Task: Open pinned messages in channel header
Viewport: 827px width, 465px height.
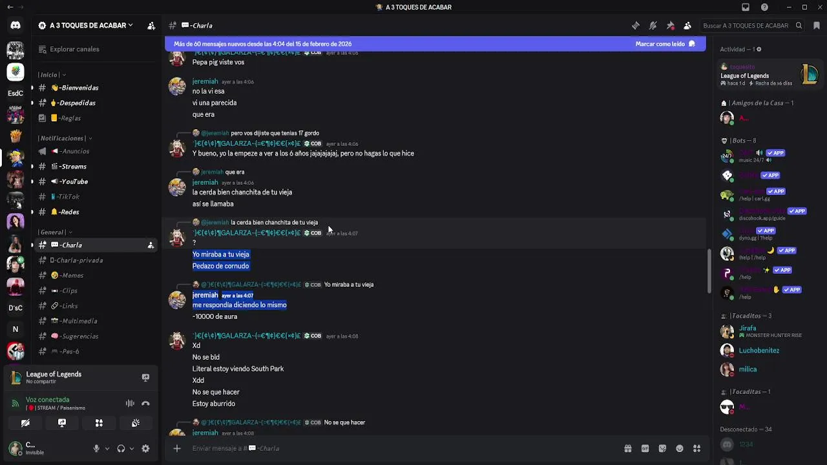Action: (670, 26)
